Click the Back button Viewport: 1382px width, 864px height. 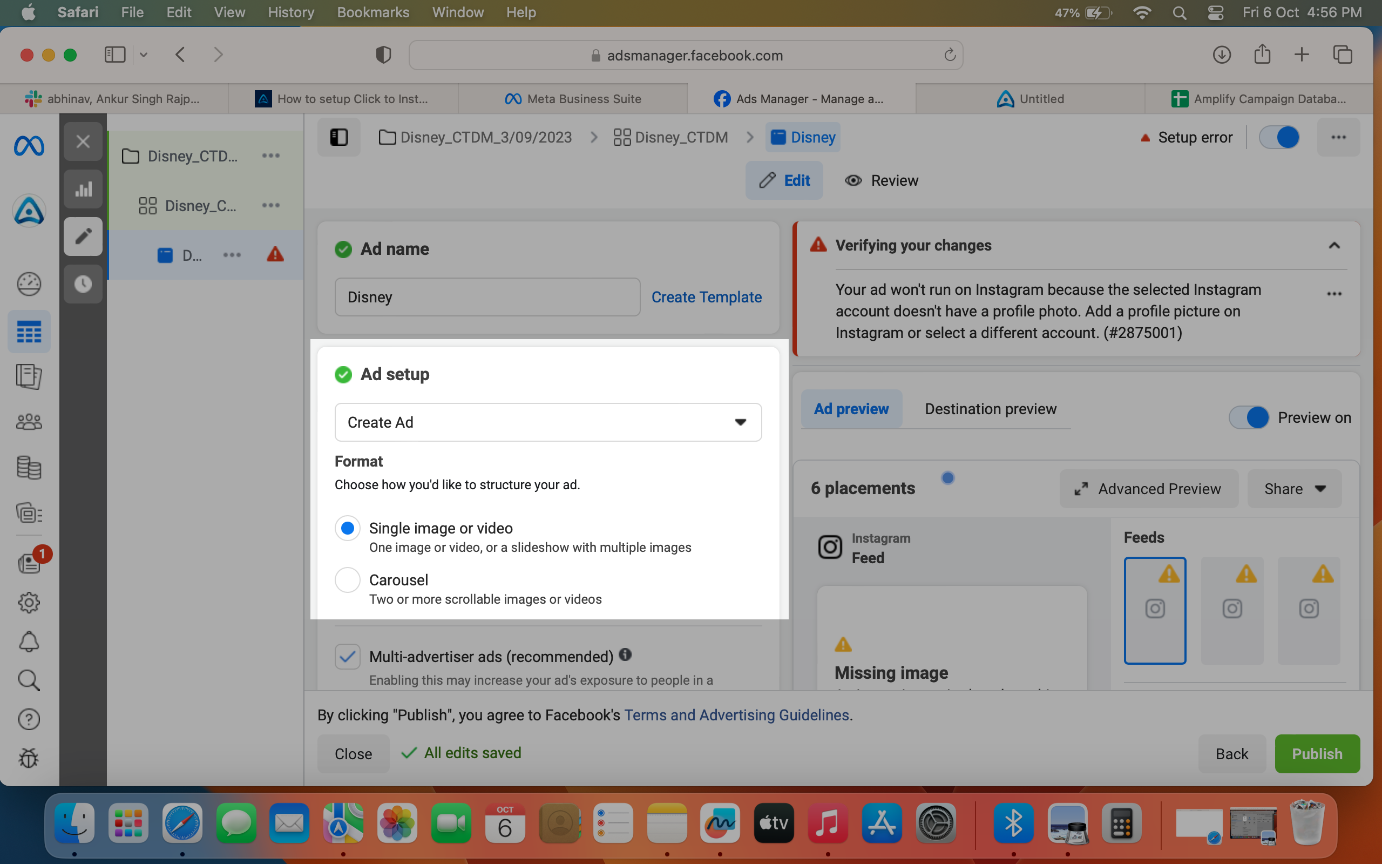[1232, 754]
